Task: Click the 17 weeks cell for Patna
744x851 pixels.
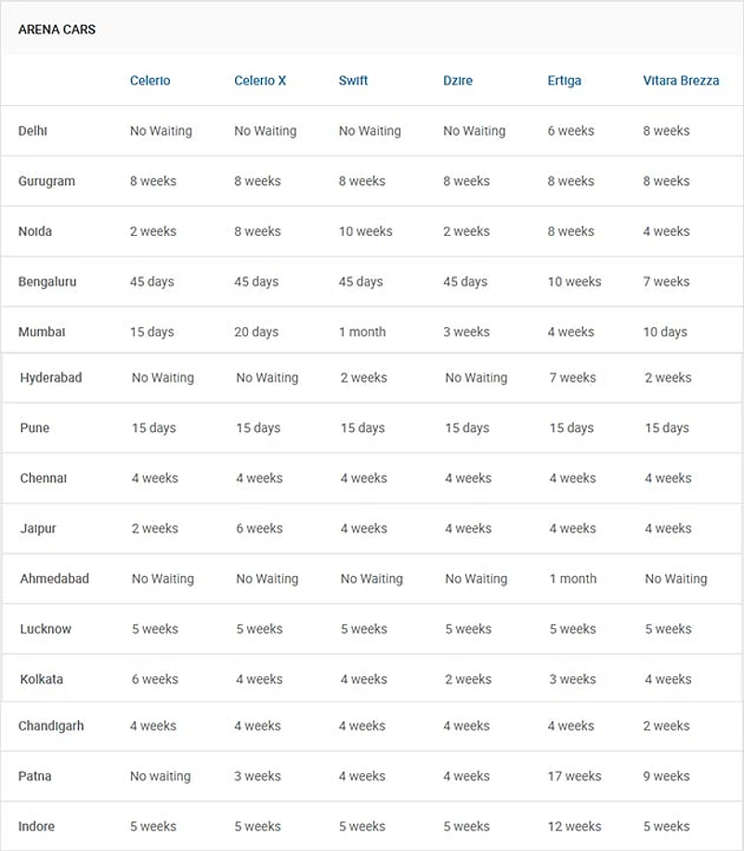Action: 574,776
